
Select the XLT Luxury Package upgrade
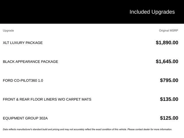pos(23,43)
